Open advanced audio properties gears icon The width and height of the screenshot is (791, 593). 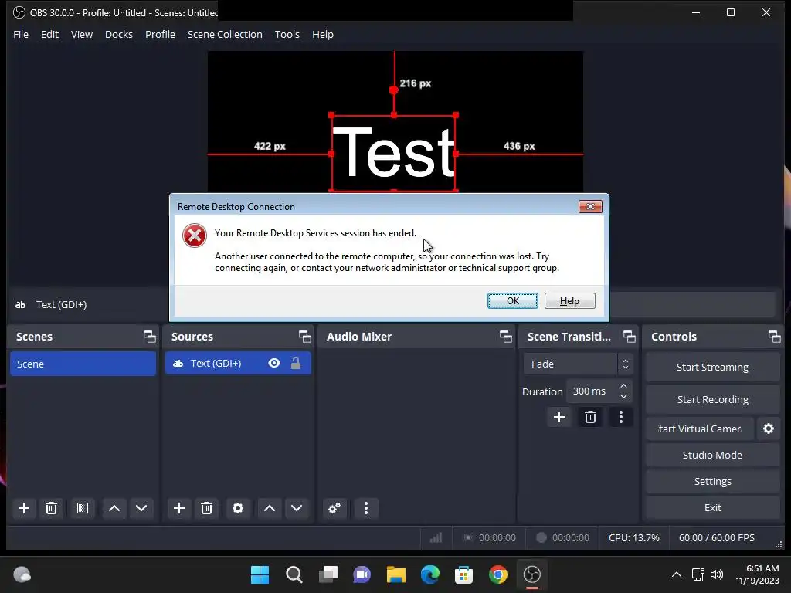pyautogui.click(x=334, y=508)
